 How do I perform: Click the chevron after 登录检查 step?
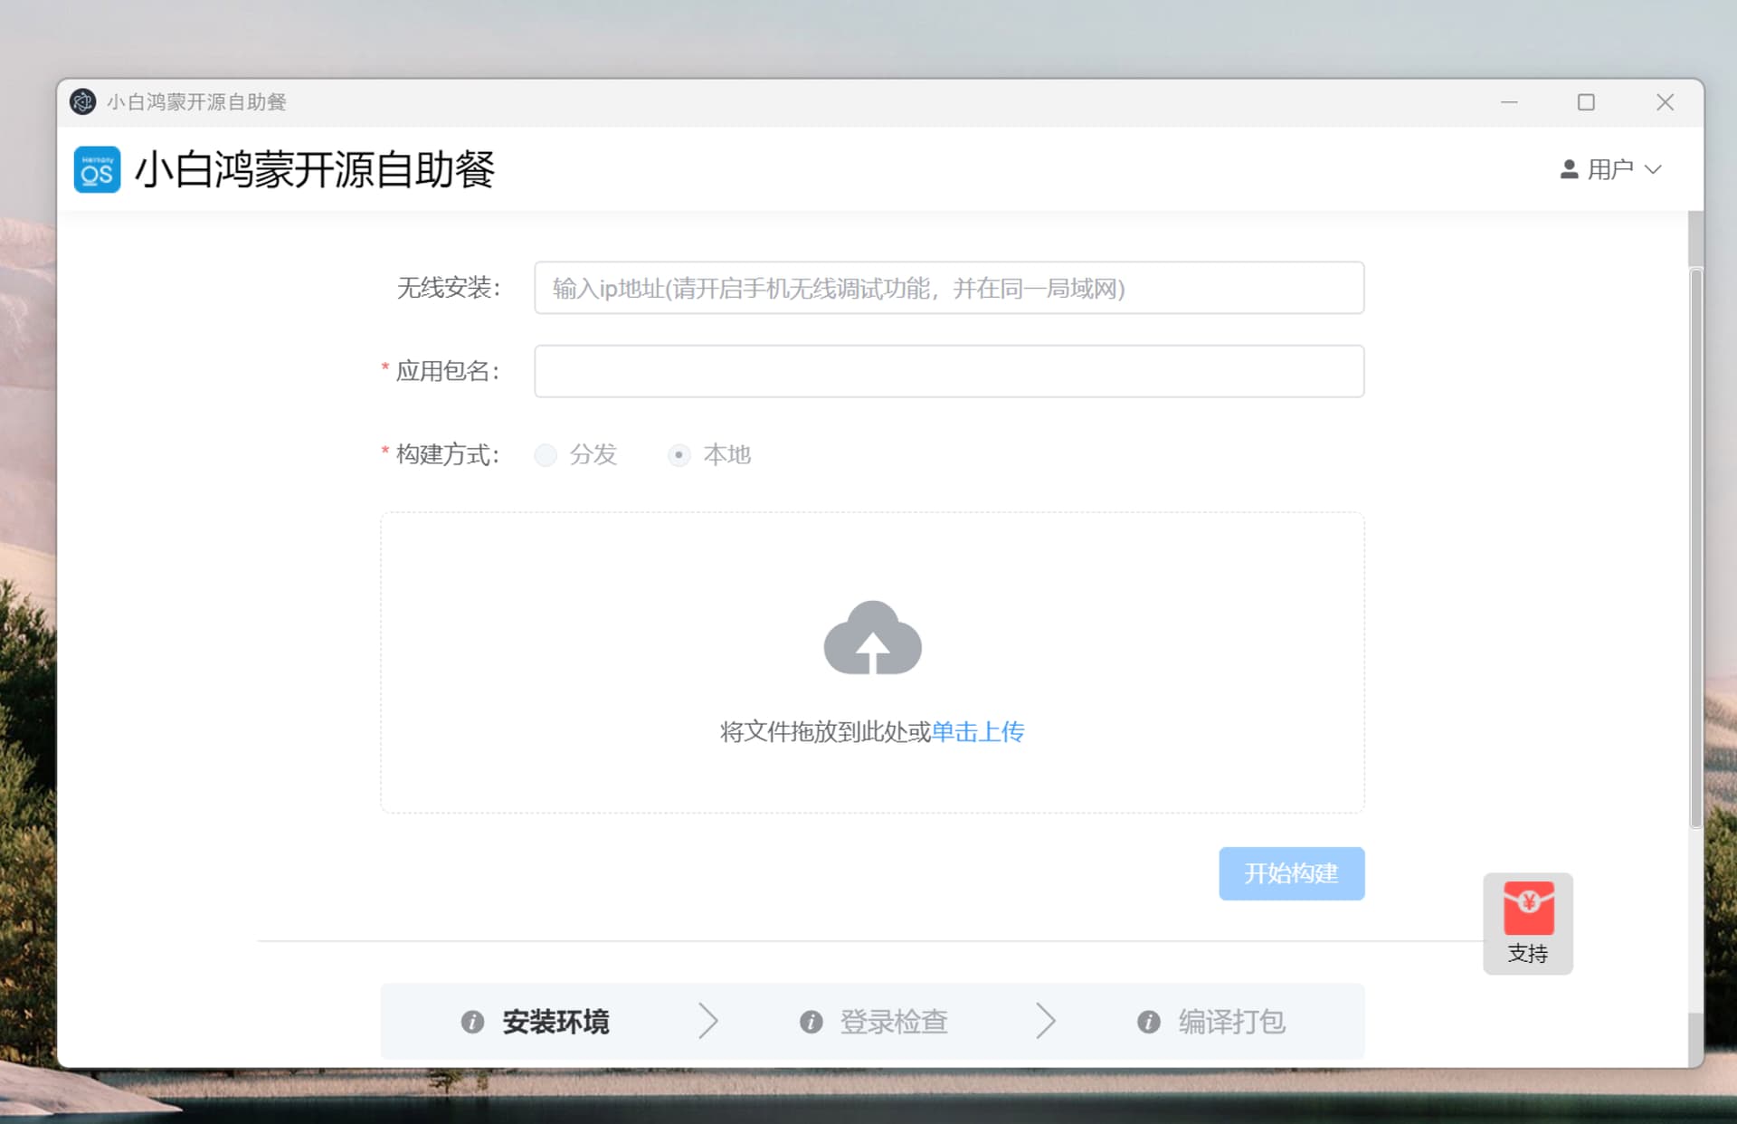(x=1046, y=1021)
